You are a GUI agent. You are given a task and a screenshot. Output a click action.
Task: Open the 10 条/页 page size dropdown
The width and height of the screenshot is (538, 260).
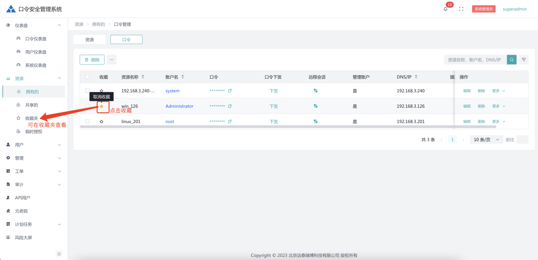tap(486, 140)
